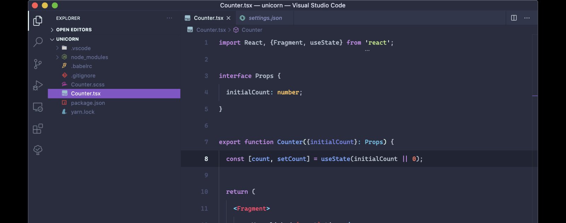Click the node_modules folder icon
The height and width of the screenshot is (223, 566).
click(x=64, y=57)
